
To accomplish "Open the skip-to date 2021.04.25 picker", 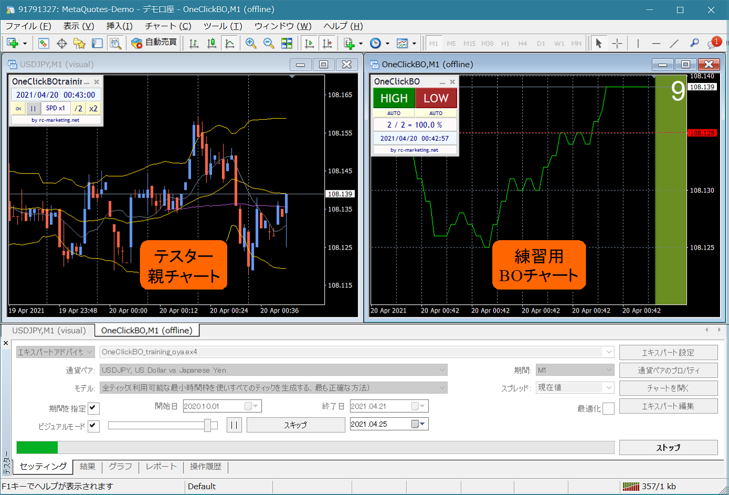I will click(419, 424).
